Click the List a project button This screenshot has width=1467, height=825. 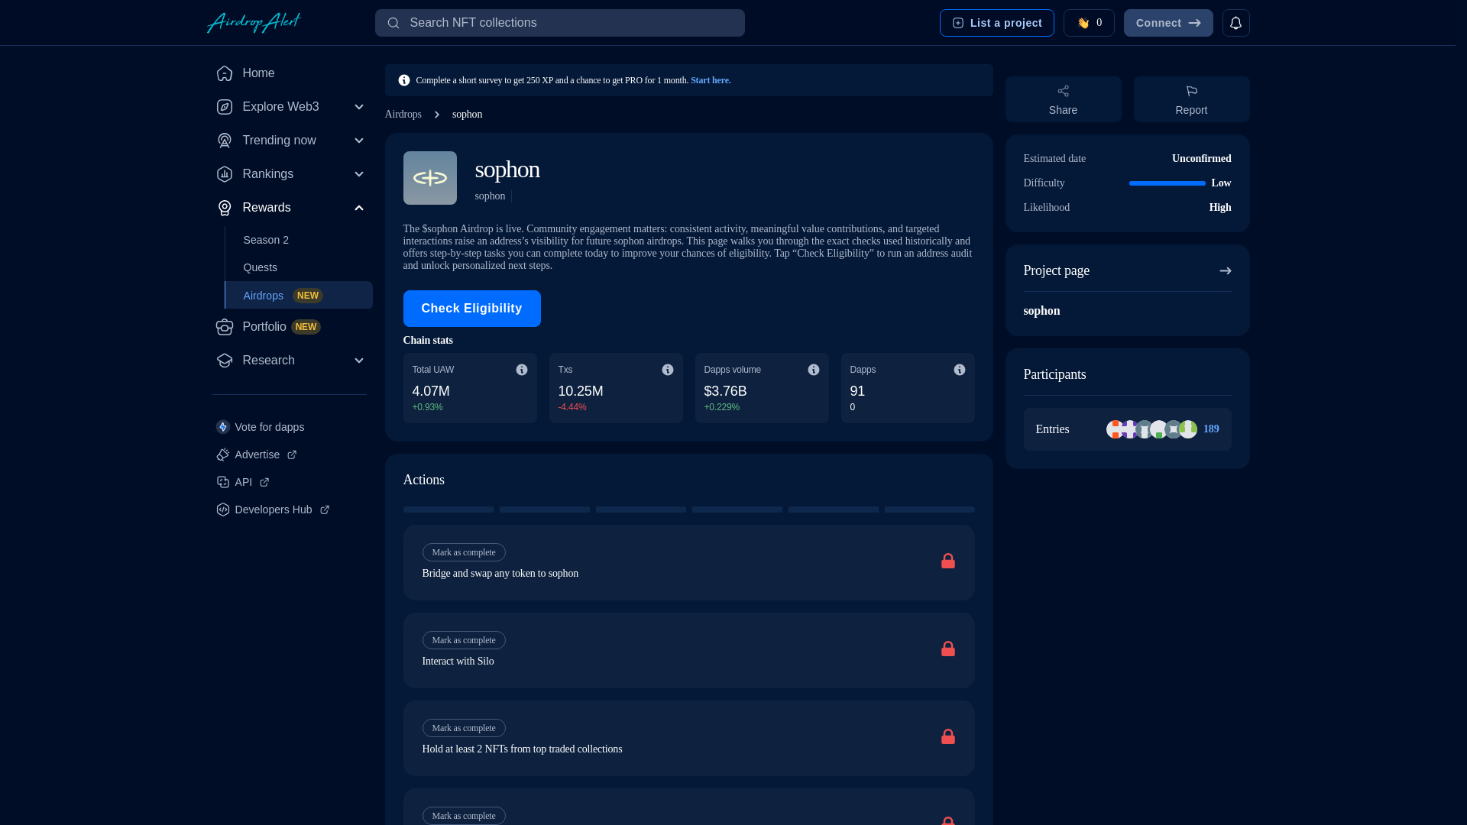(x=996, y=23)
